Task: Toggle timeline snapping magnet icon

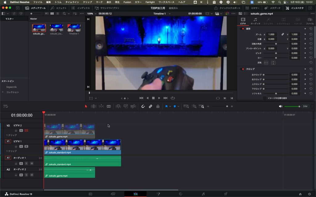Action: (x=143, y=106)
